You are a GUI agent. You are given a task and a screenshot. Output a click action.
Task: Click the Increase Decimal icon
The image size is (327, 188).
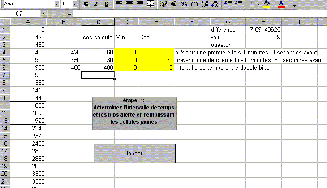point(205,4)
